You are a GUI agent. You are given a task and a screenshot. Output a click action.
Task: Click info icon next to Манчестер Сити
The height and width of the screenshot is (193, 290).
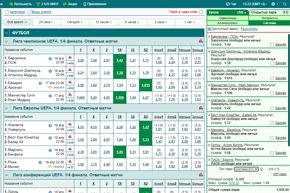point(50,96)
